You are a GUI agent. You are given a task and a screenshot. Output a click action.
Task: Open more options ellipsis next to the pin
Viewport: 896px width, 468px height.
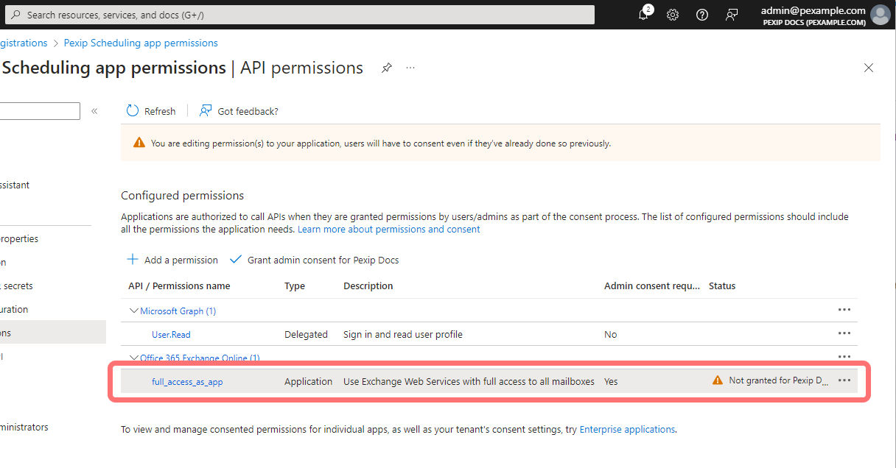click(x=410, y=68)
